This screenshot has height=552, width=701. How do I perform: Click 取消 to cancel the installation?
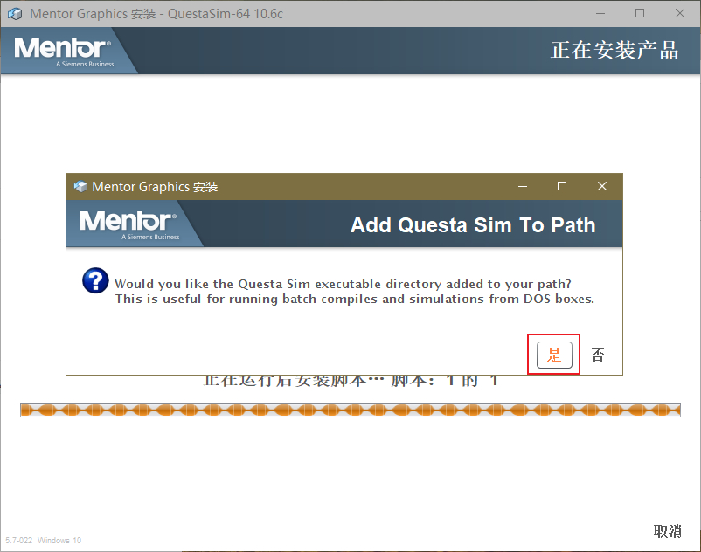[x=667, y=531]
